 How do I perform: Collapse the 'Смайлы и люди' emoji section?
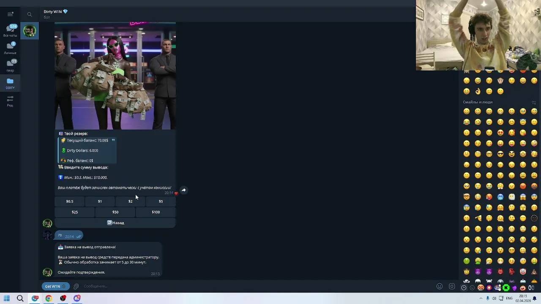[478, 102]
